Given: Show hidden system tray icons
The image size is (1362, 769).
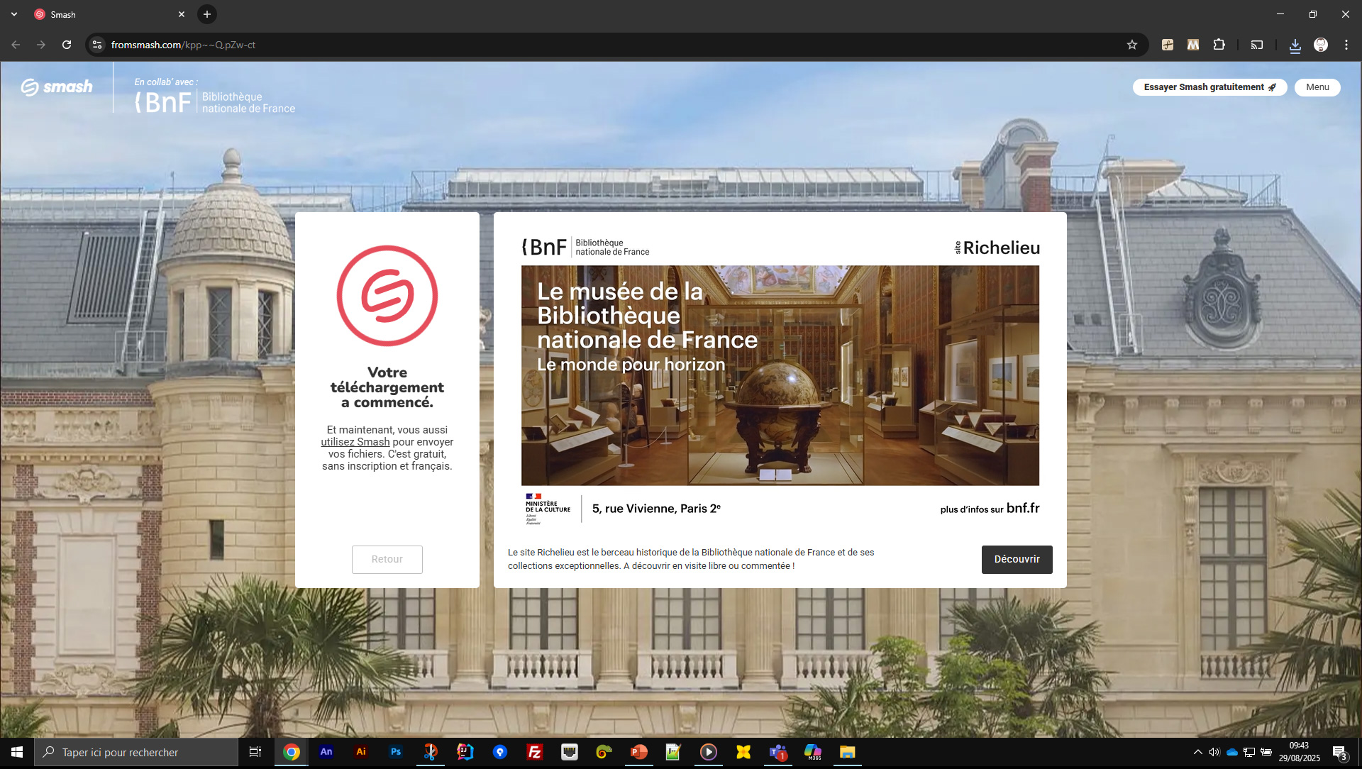Looking at the screenshot, I should click(x=1198, y=752).
